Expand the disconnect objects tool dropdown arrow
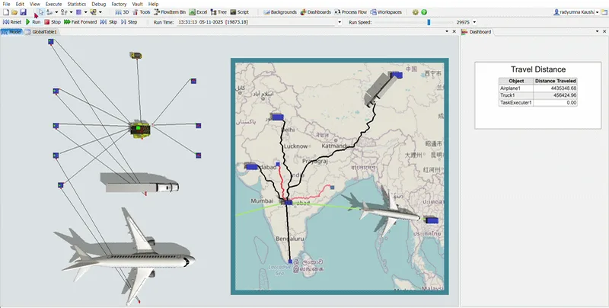The height and width of the screenshot is (308, 609). click(71, 12)
